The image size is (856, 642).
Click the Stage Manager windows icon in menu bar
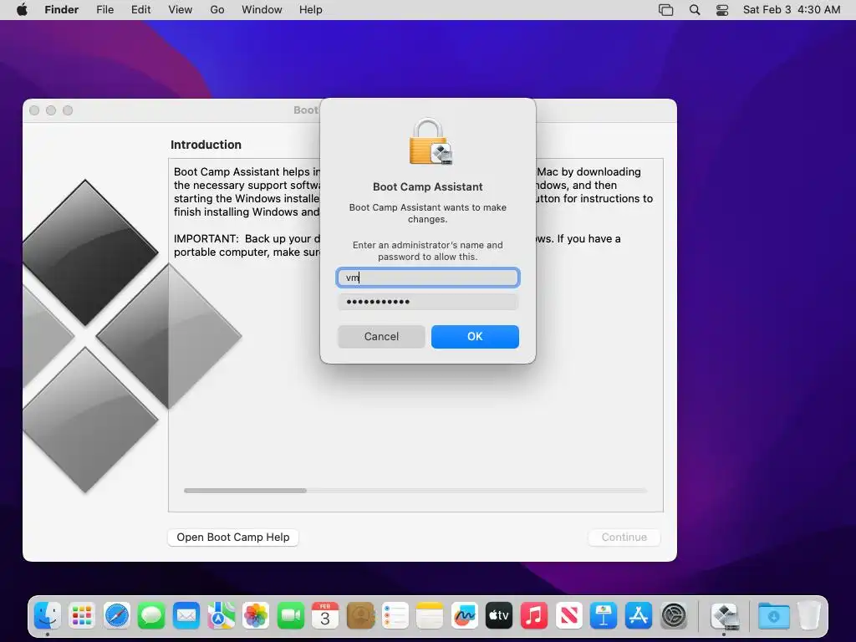click(666, 10)
